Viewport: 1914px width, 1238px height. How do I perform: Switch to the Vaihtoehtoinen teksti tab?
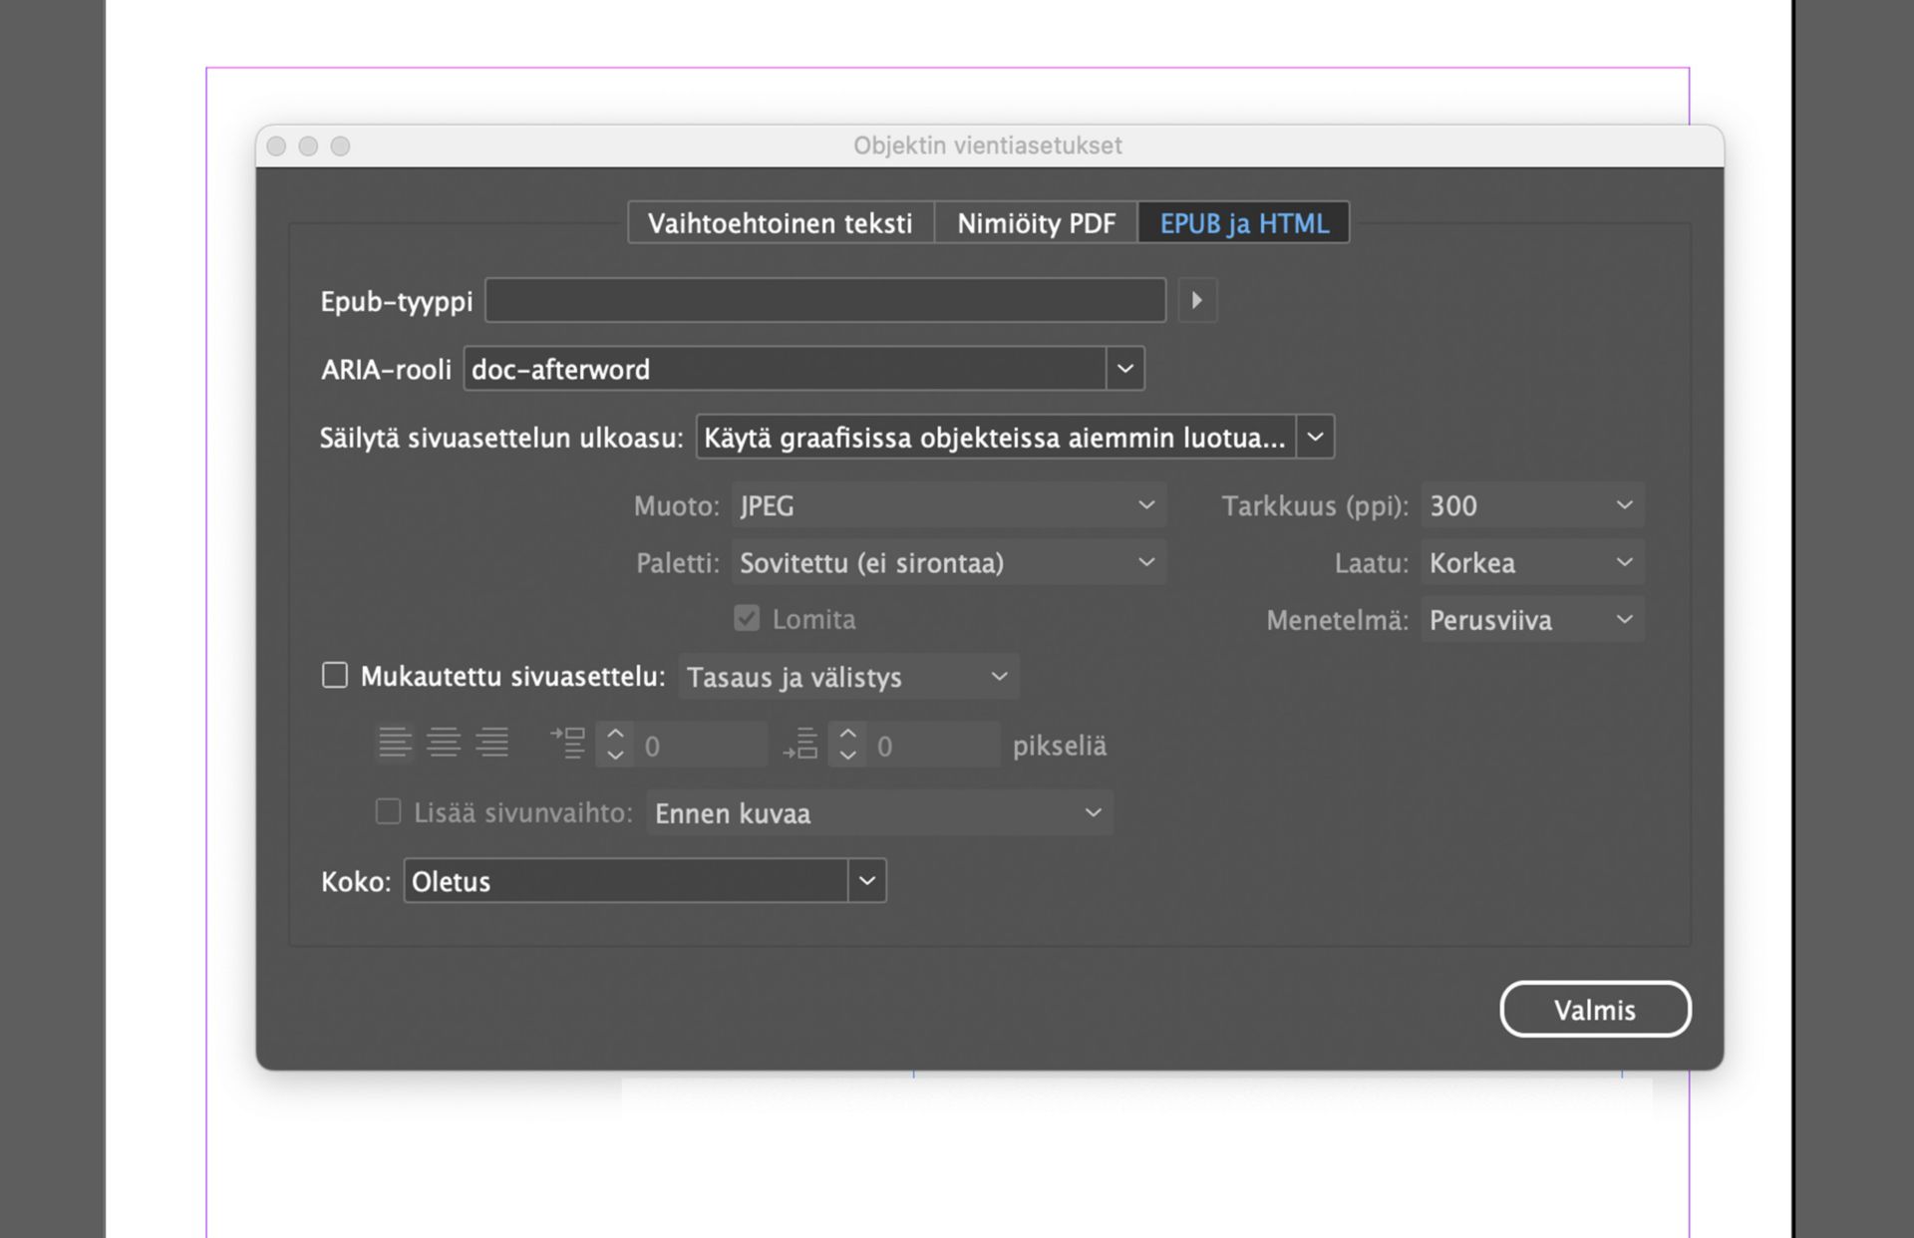coord(781,222)
